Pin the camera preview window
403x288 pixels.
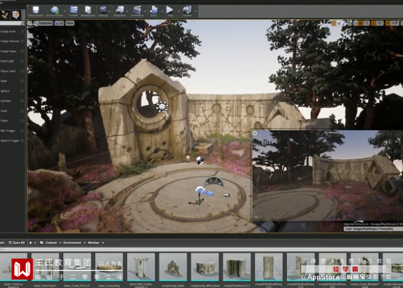[x=255, y=133]
